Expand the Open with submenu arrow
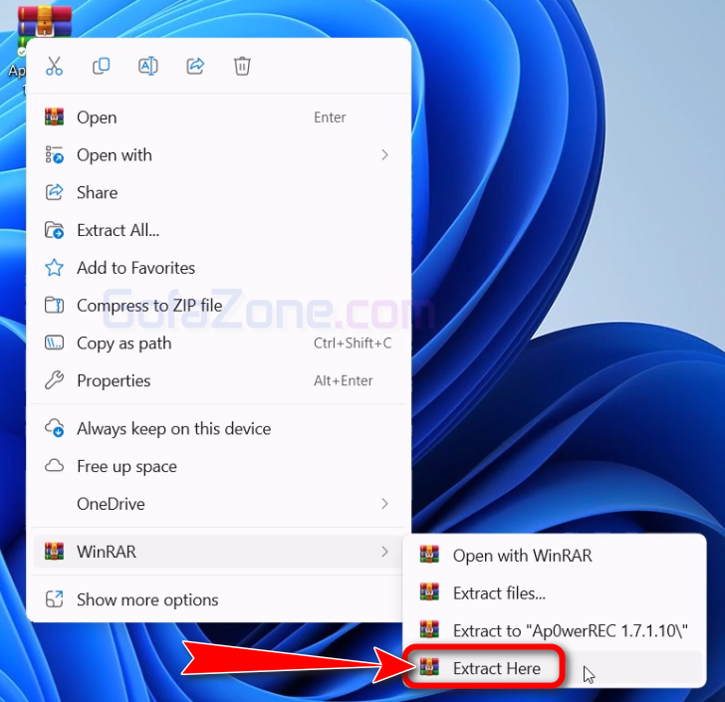The image size is (725, 702). pyautogui.click(x=384, y=155)
